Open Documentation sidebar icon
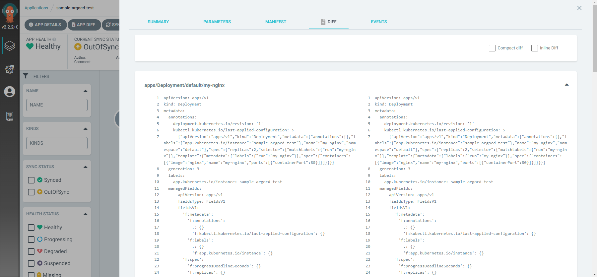 (x=10, y=116)
